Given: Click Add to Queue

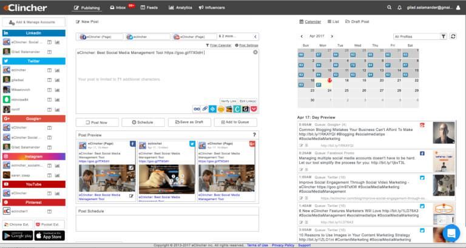Looking at the screenshot, I should [235, 122].
